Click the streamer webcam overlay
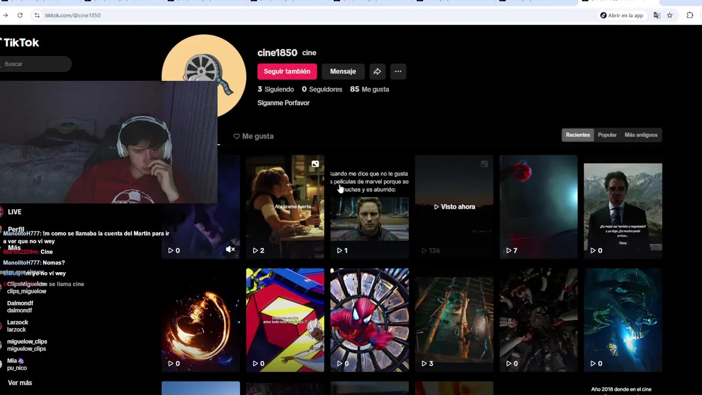This screenshot has height=395, width=702. (x=109, y=142)
